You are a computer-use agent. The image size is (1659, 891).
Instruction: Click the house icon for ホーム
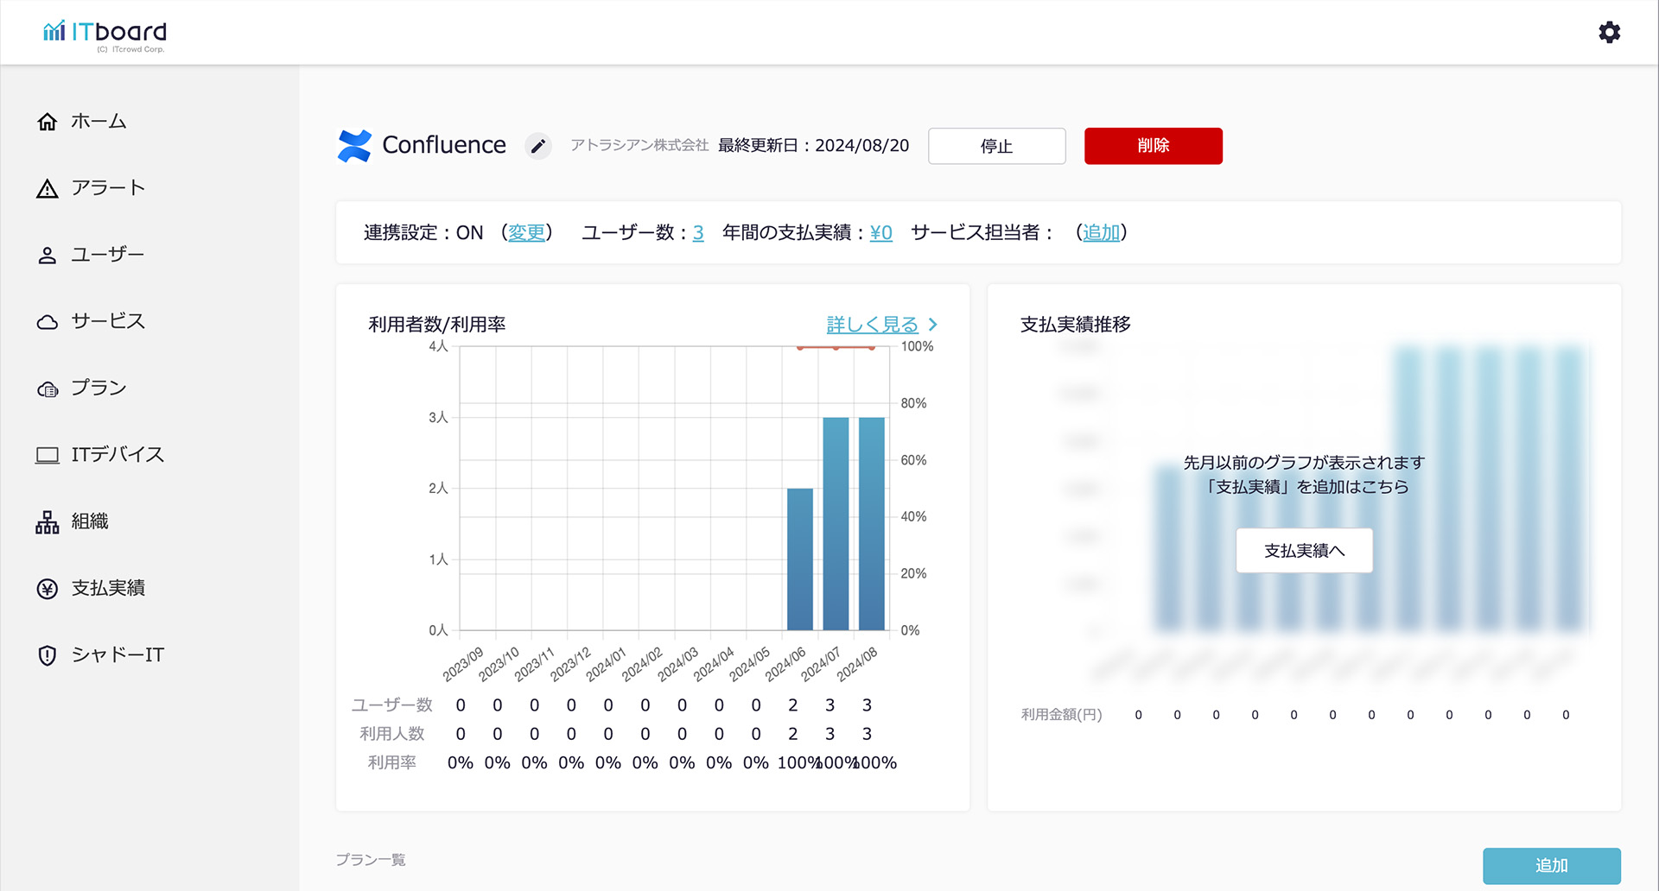pyautogui.click(x=48, y=122)
